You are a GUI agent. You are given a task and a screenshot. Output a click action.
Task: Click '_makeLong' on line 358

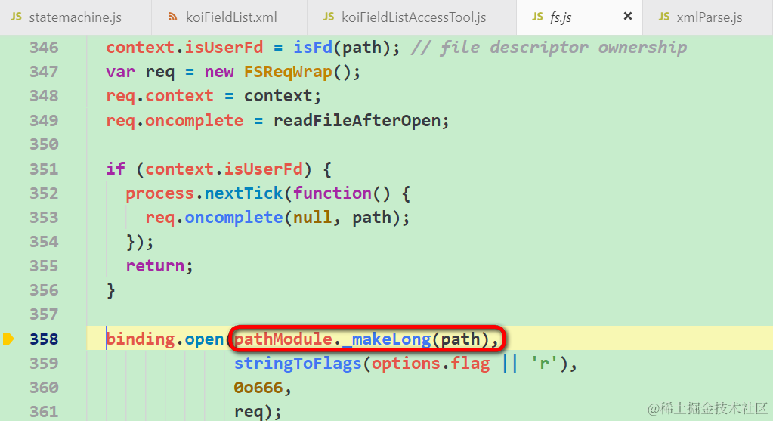point(387,339)
